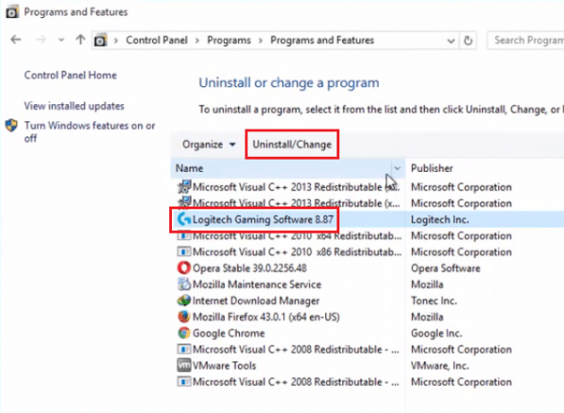Click the Uninstall/Change button
The width and height of the screenshot is (564, 413).
[291, 145]
